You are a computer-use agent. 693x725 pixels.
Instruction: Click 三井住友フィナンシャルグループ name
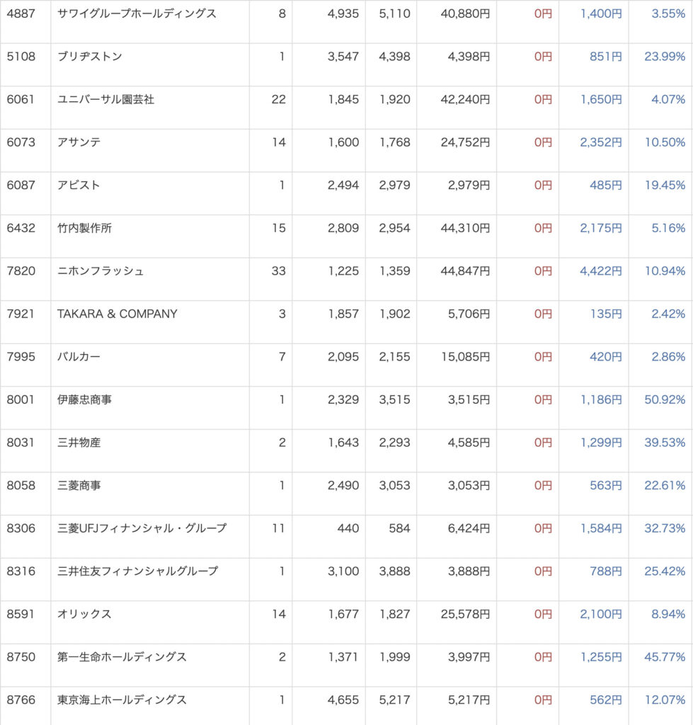[x=138, y=571]
